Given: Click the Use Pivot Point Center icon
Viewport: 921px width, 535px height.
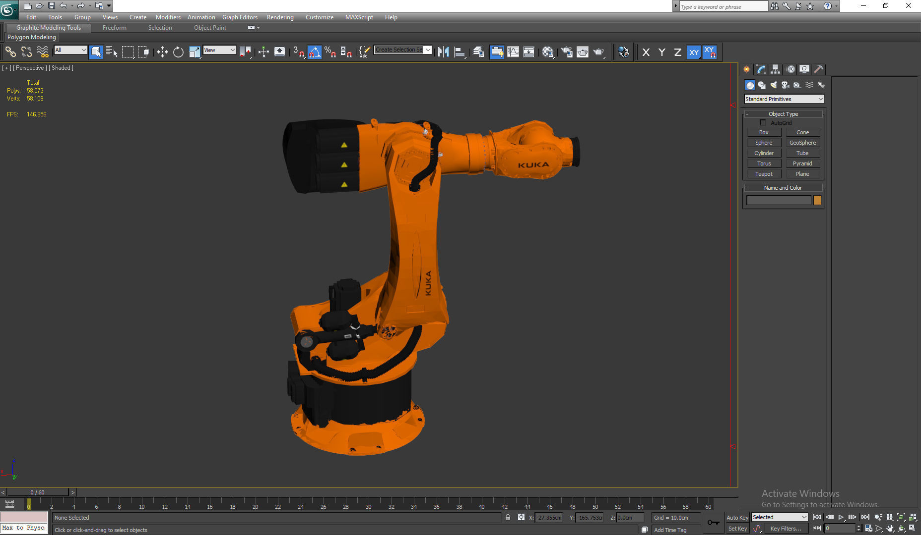Looking at the screenshot, I should click(x=245, y=52).
